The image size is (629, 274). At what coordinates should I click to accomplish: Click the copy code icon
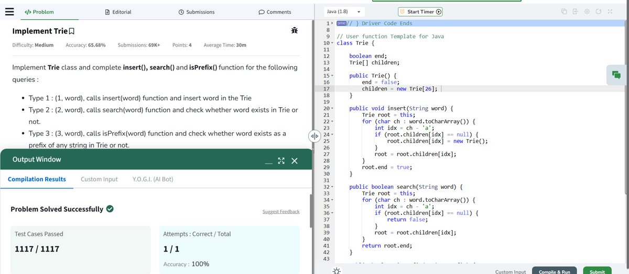[564, 12]
